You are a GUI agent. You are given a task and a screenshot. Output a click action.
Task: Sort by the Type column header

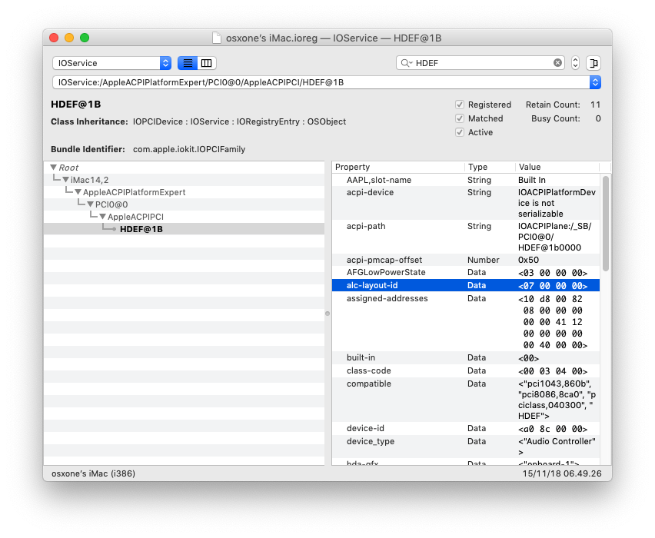pos(490,167)
